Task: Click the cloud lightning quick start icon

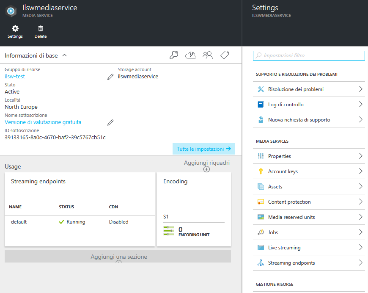Action: [191, 55]
